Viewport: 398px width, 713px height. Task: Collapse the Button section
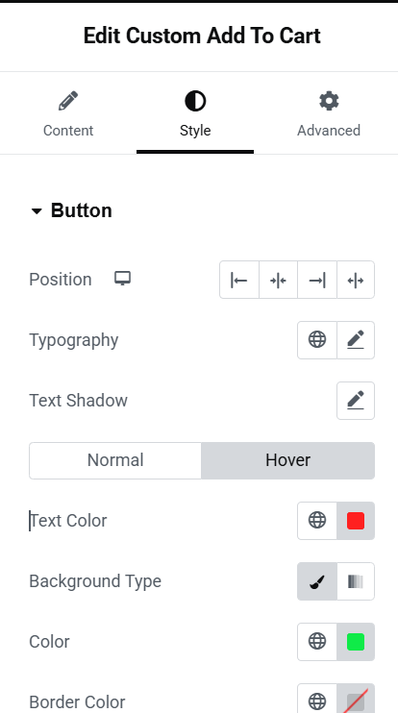pyautogui.click(x=71, y=210)
